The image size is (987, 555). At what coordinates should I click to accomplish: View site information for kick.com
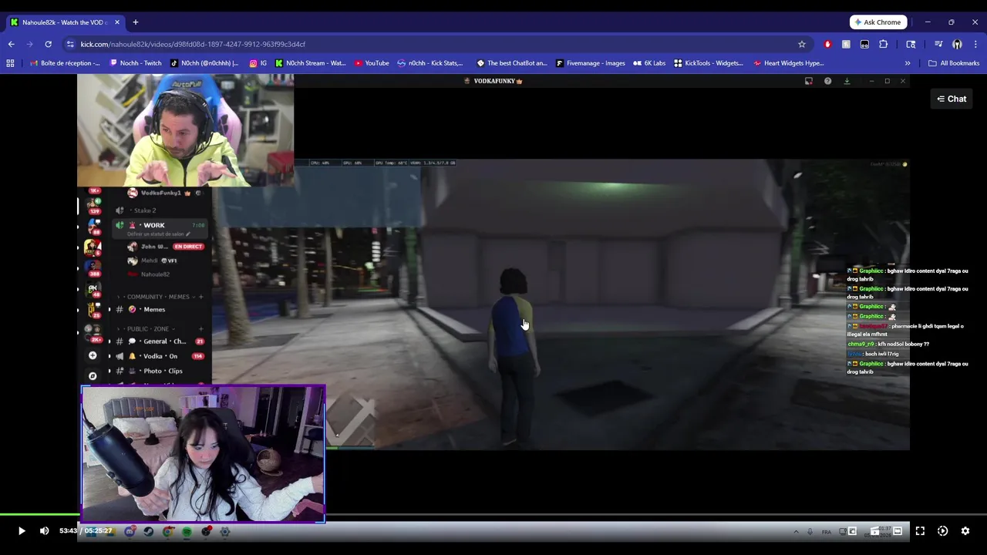70,44
